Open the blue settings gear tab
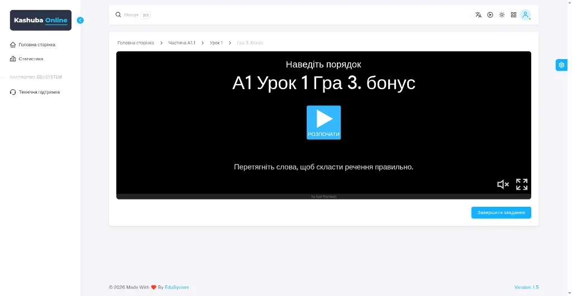572x296 pixels. click(561, 65)
